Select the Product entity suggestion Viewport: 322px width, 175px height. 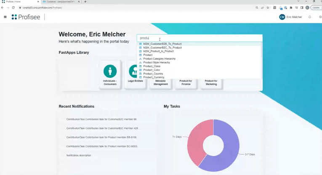click(199, 55)
